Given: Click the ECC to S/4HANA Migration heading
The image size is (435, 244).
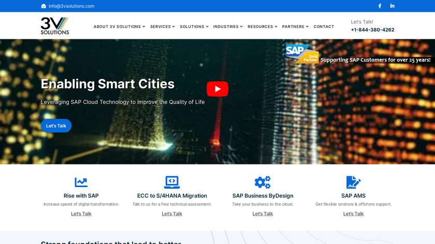Looking at the screenshot, I should [172, 196].
